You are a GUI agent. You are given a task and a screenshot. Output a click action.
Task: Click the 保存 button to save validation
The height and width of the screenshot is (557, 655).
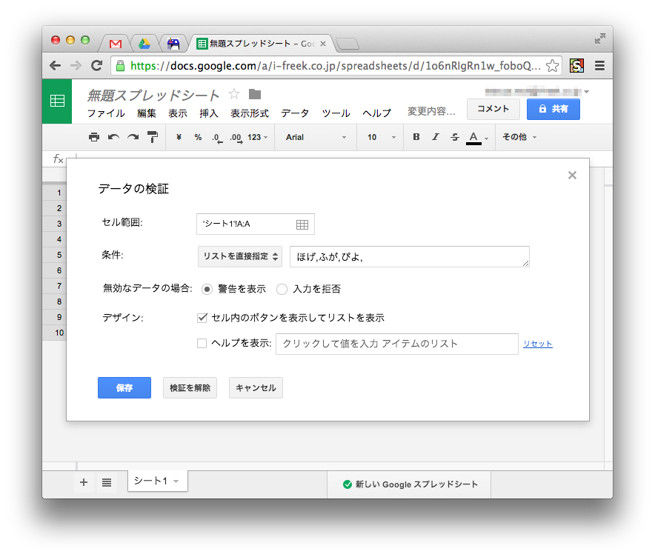pos(124,387)
